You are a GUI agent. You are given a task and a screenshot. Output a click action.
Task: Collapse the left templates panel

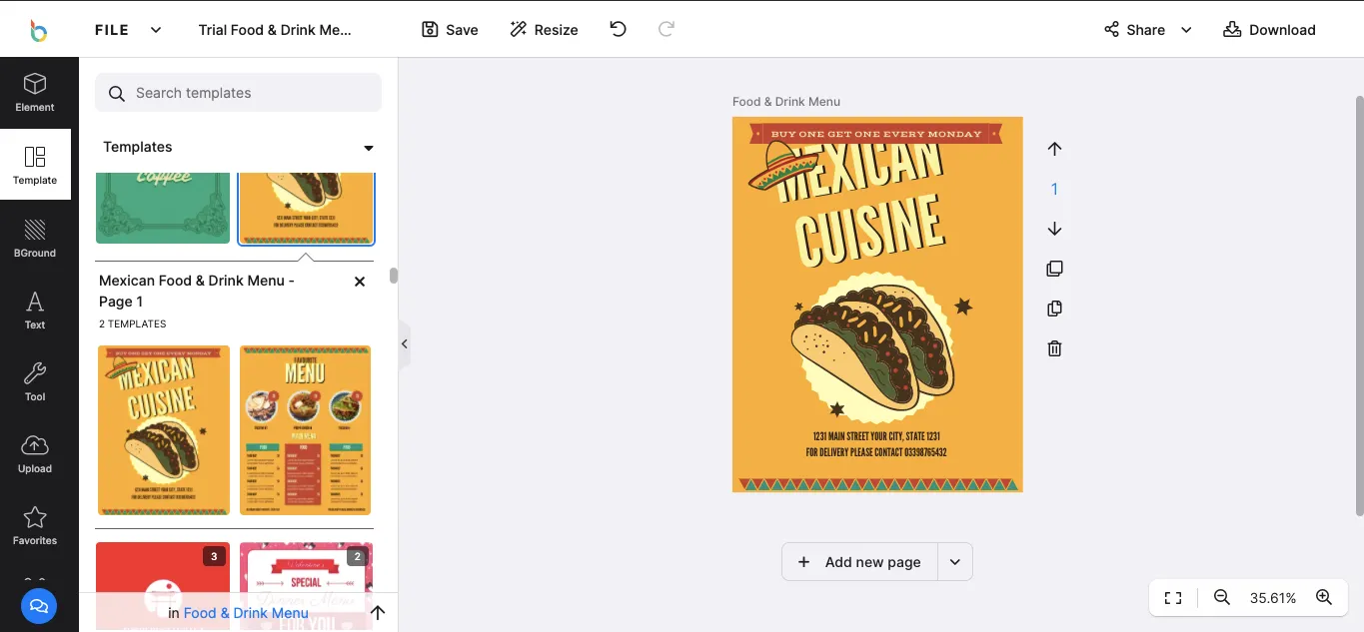coord(404,343)
